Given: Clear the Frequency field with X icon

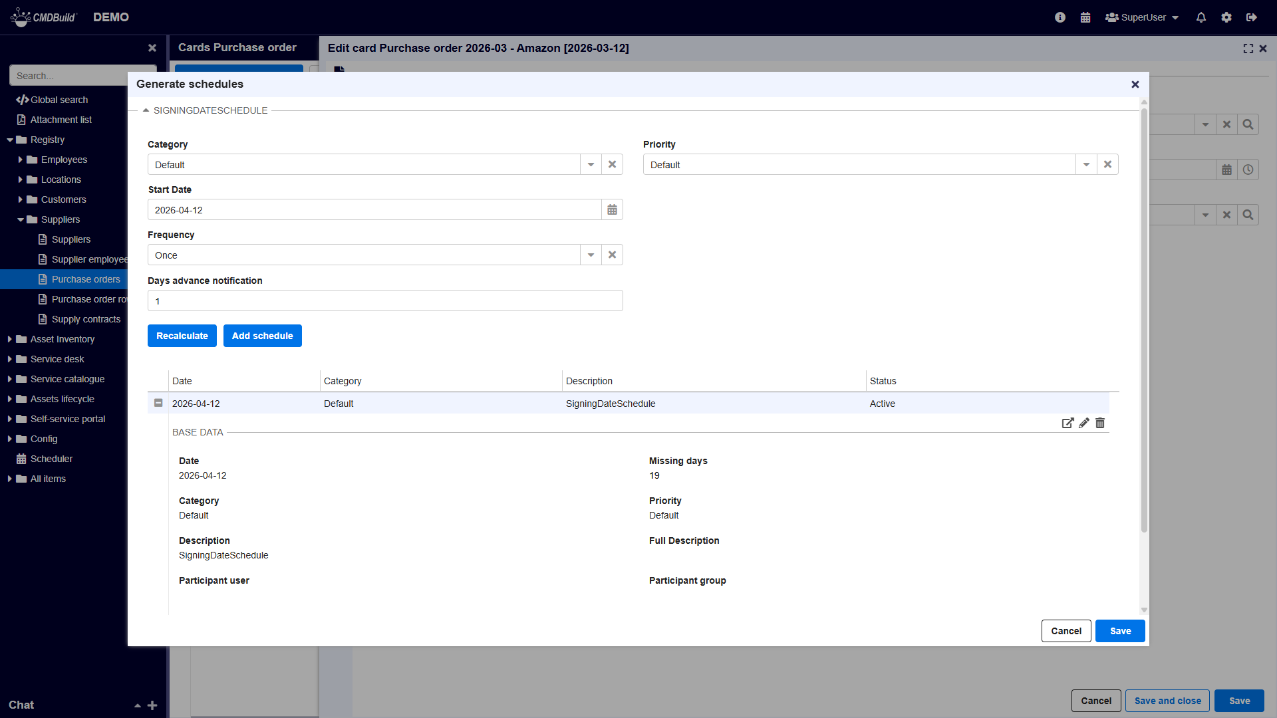Looking at the screenshot, I should click(x=612, y=255).
